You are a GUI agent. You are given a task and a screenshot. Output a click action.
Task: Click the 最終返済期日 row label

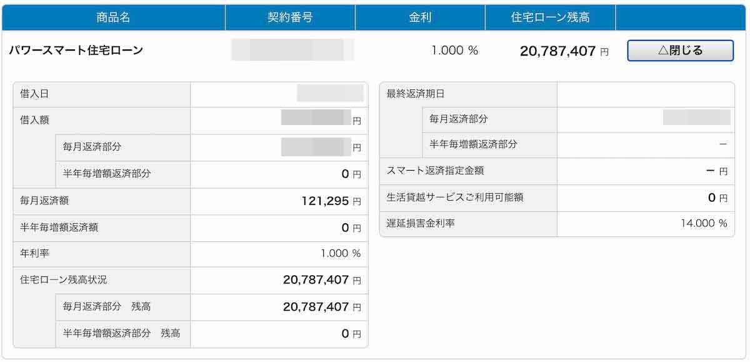pos(416,94)
